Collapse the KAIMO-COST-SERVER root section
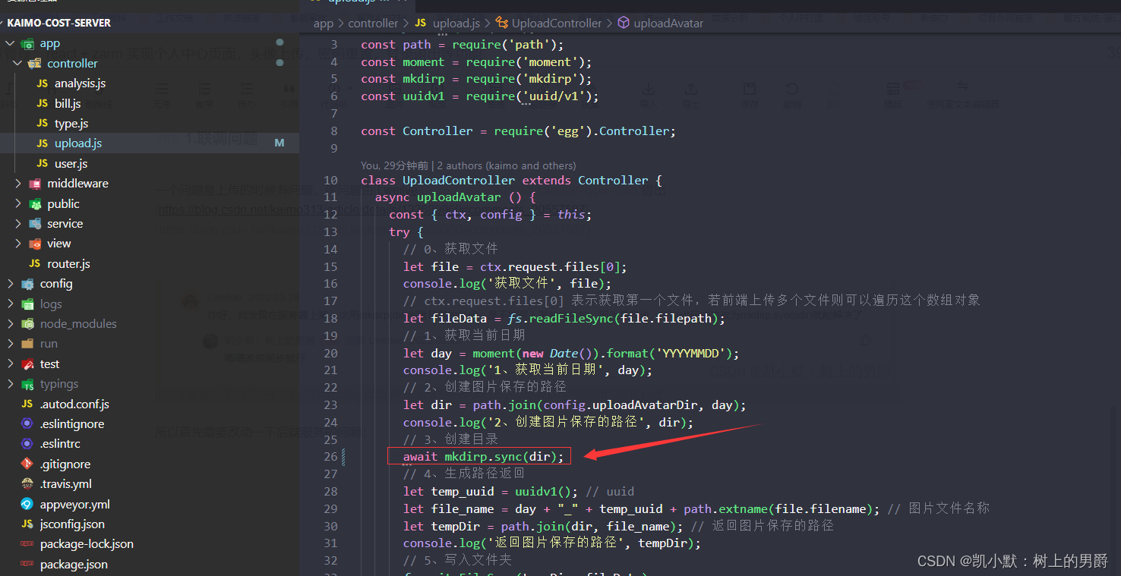The image size is (1121, 576). coord(58,23)
